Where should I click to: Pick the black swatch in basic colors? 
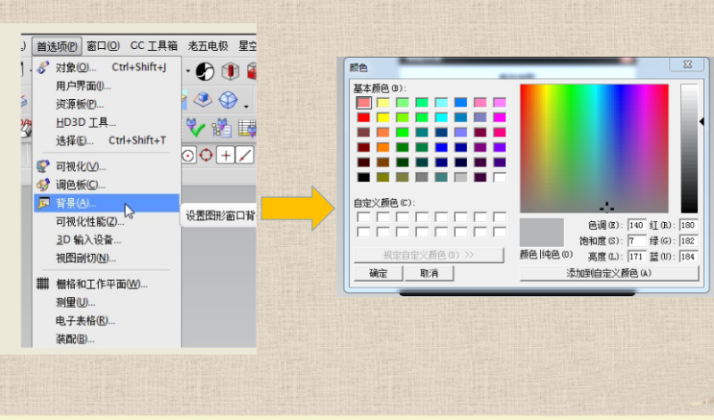click(363, 177)
